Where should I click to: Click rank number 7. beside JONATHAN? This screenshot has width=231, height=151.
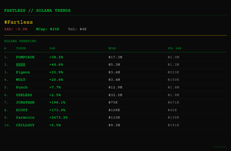tap(6, 102)
